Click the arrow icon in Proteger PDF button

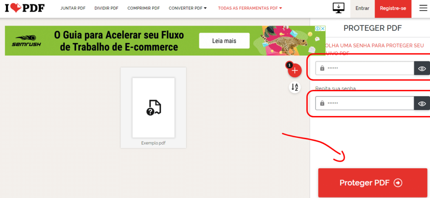398,183
